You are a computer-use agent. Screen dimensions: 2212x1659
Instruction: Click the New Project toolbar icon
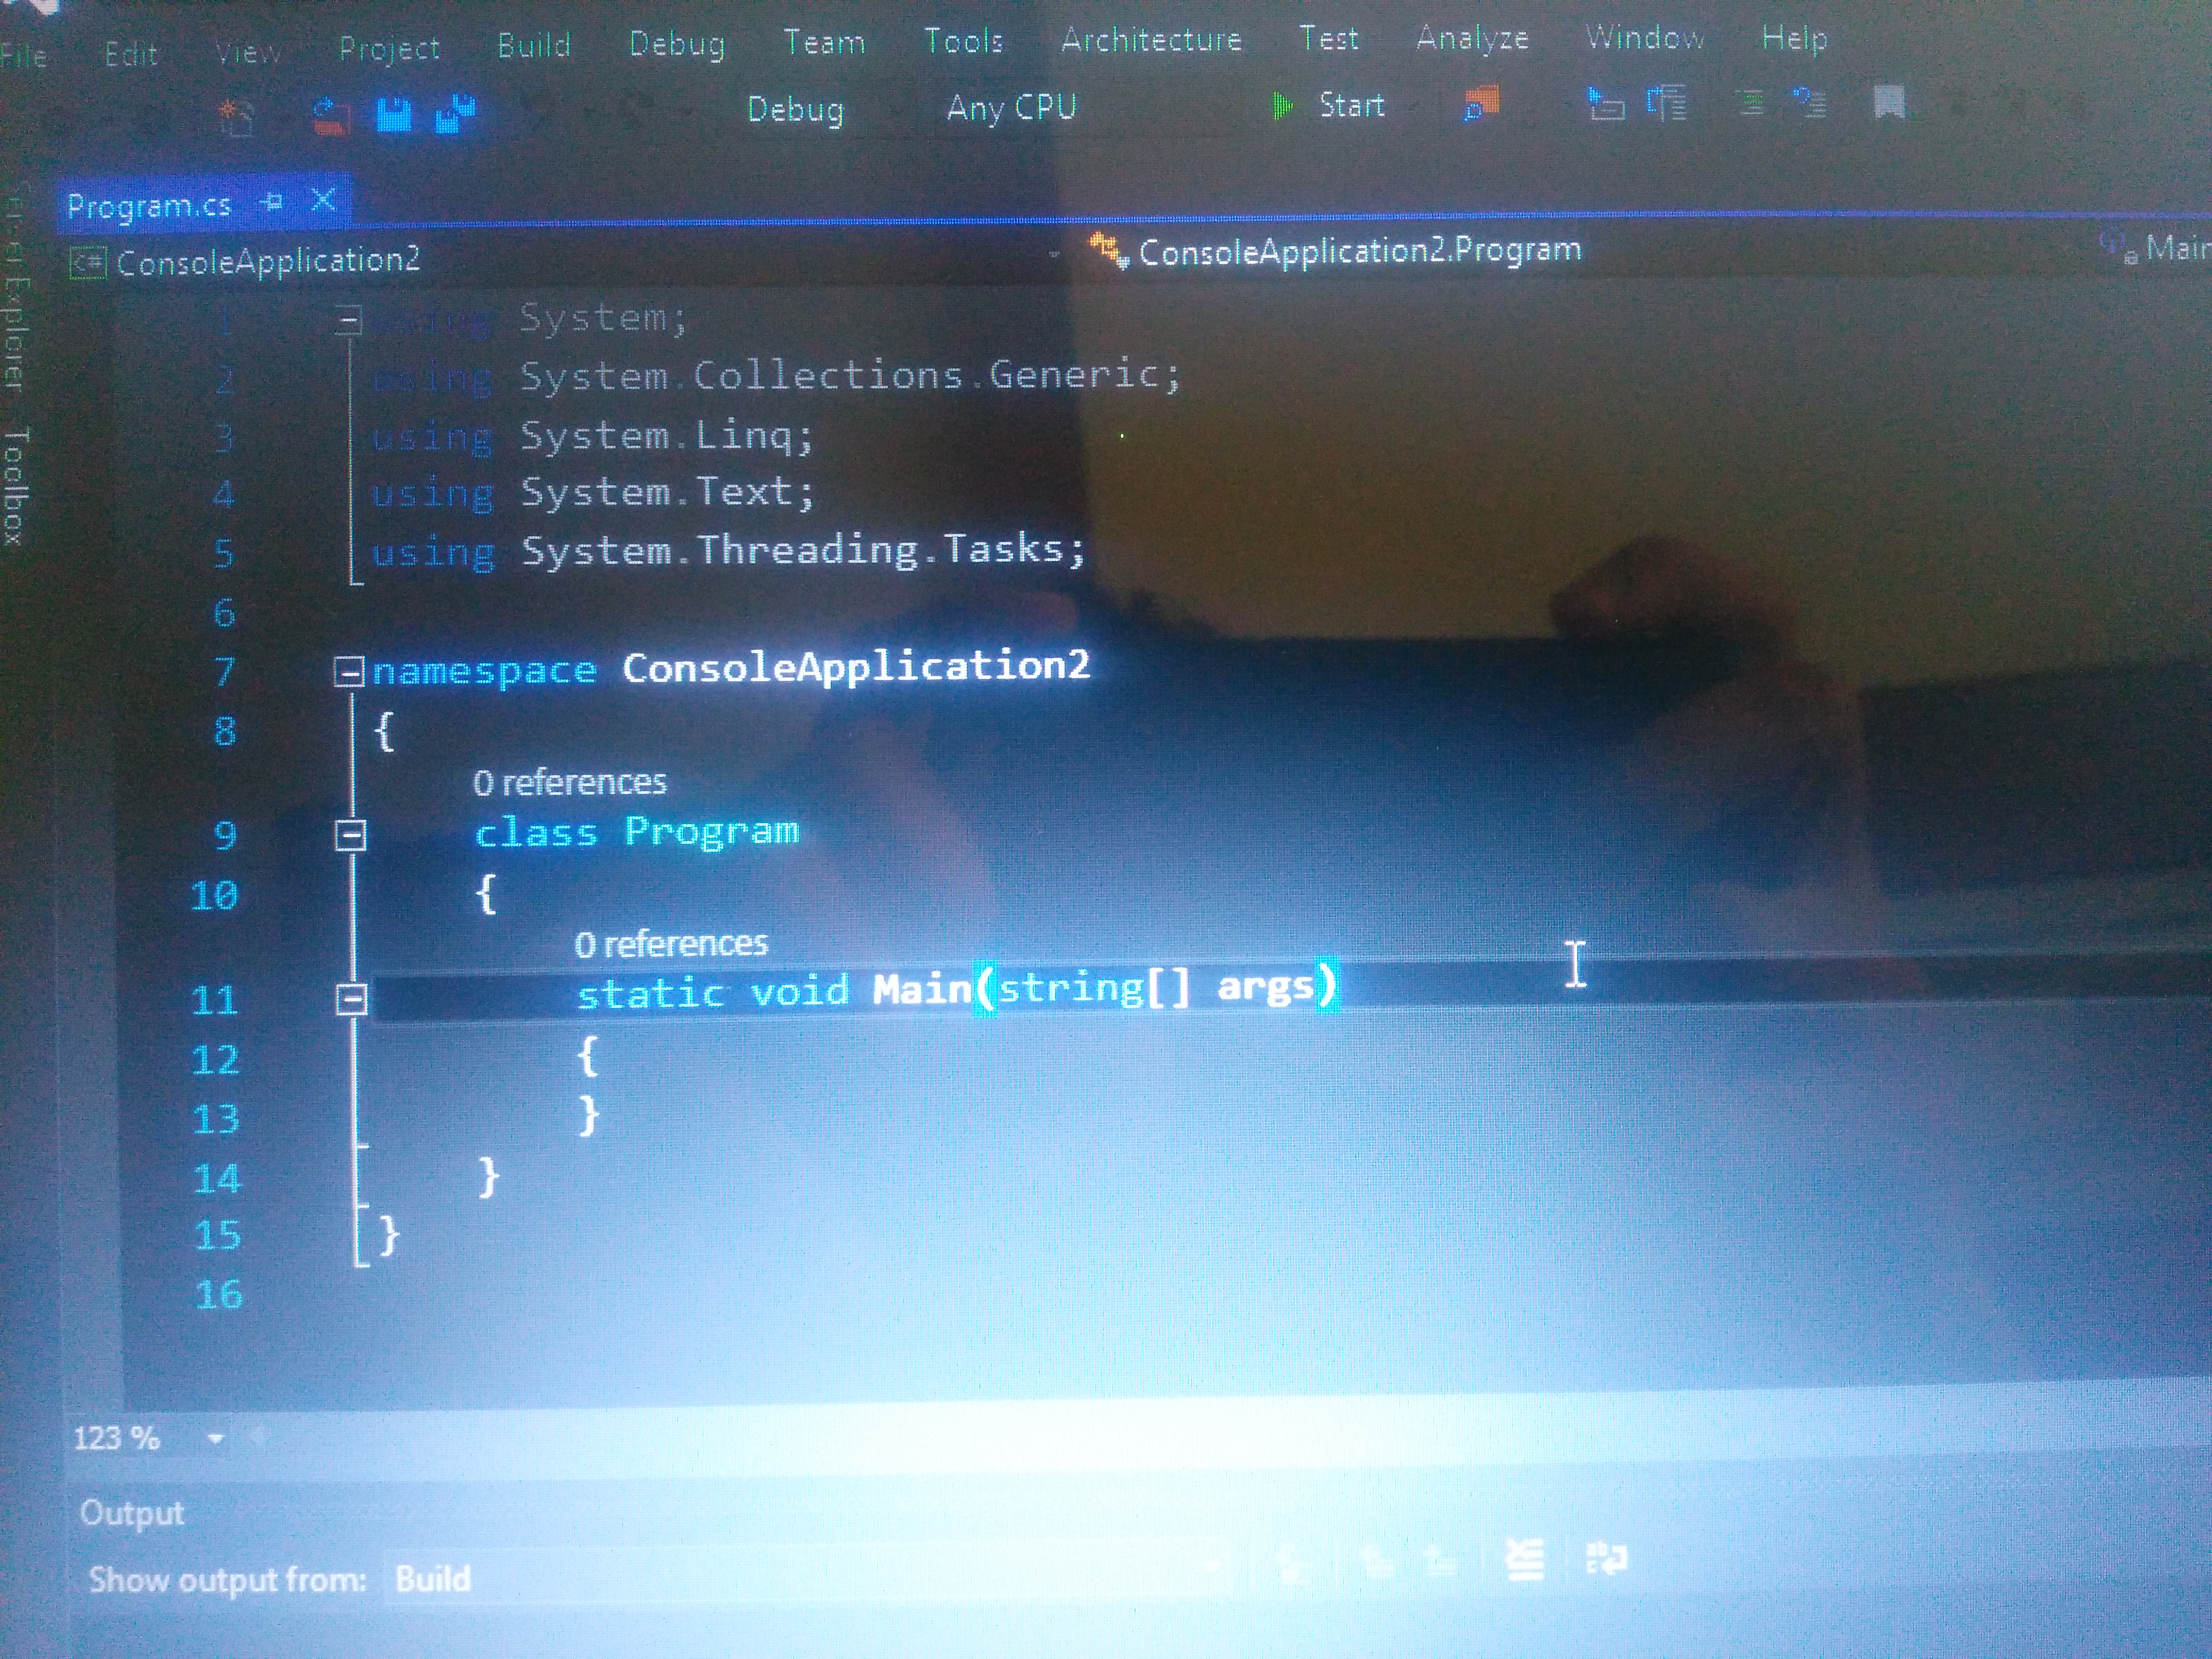[x=236, y=118]
